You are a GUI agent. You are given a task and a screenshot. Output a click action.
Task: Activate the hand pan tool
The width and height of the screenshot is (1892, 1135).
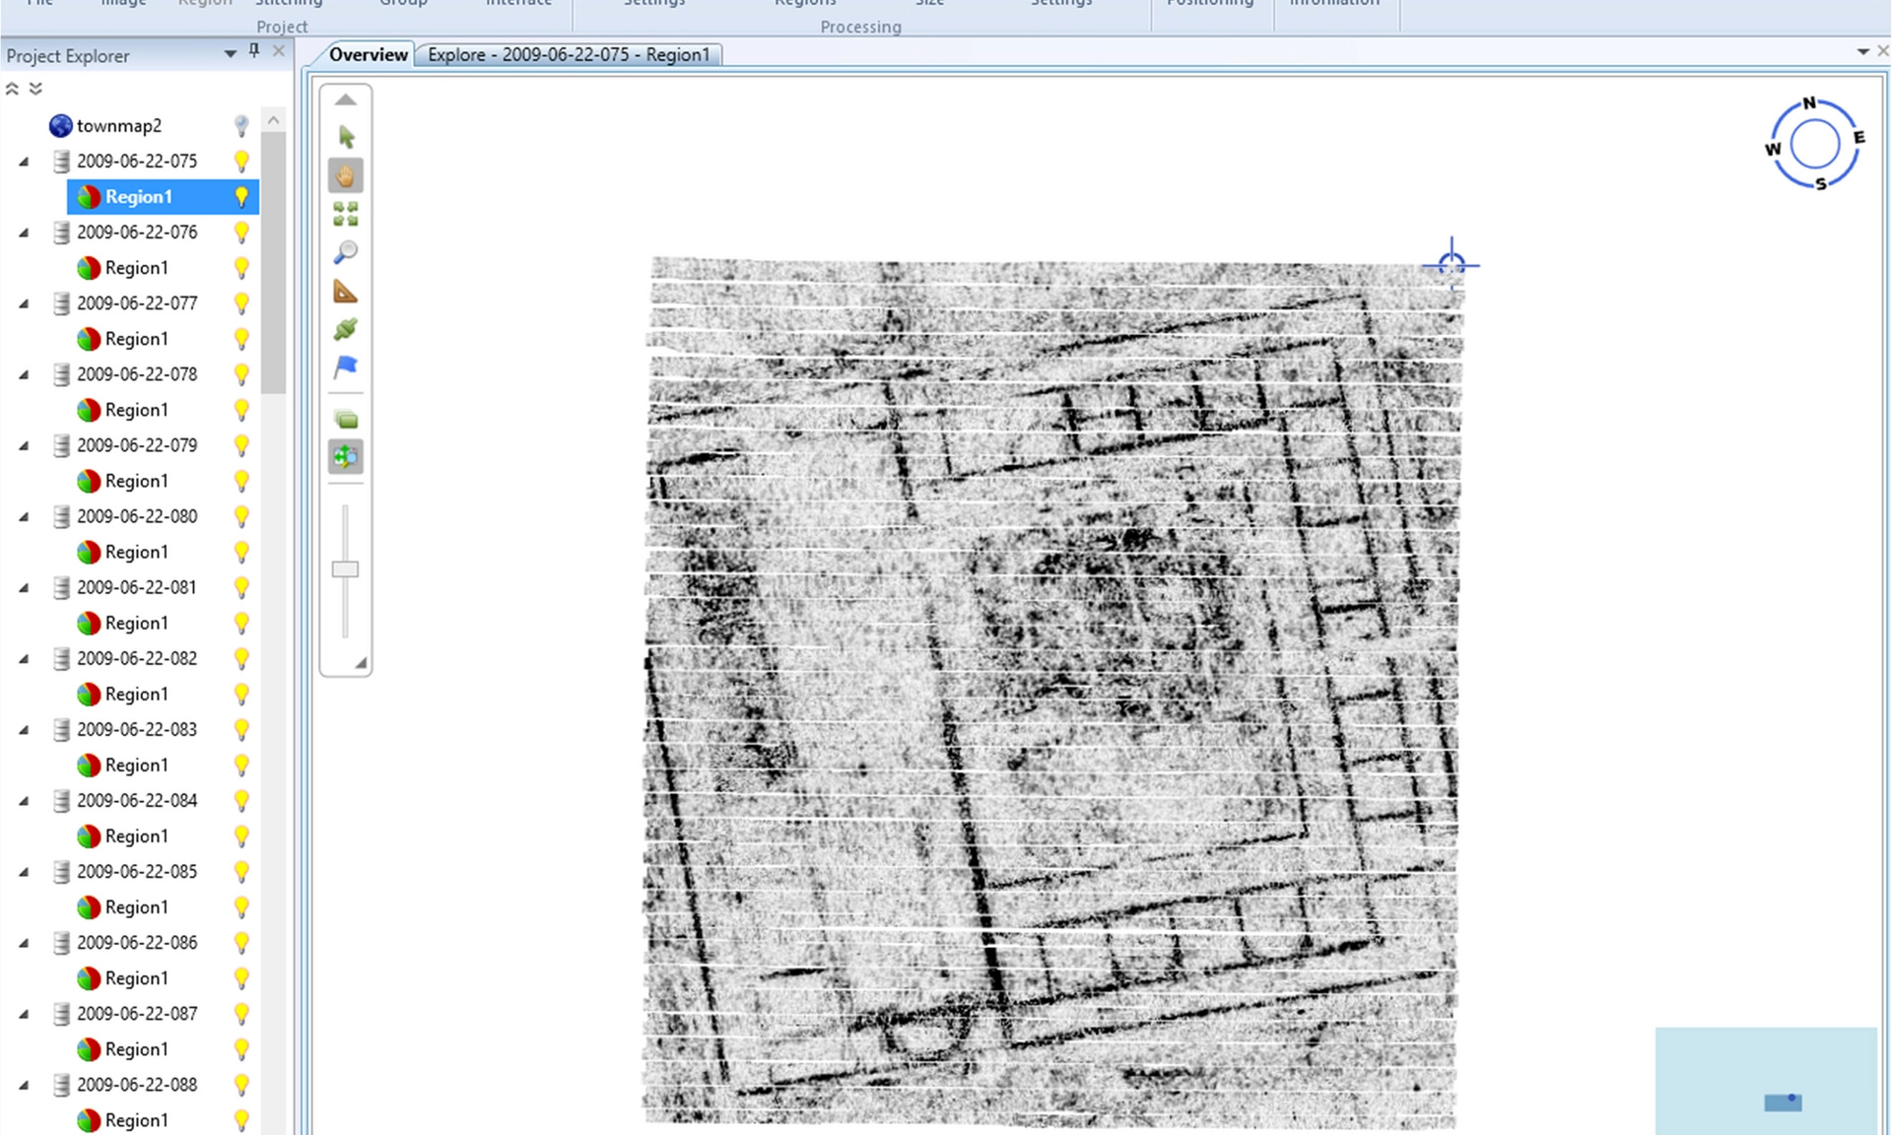(x=346, y=175)
